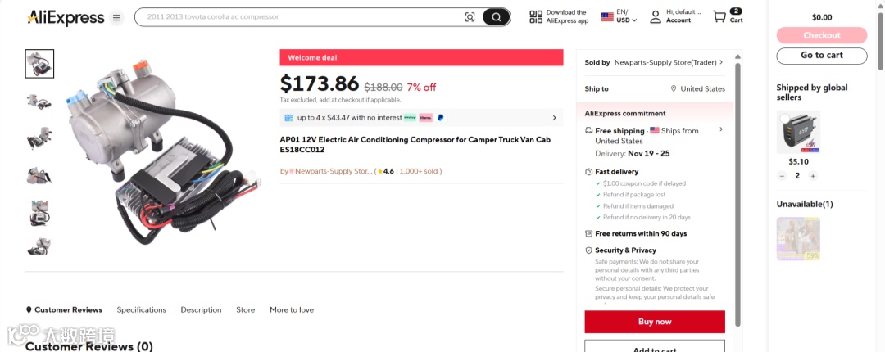
Task: Open the shopping cart icon
Action: tap(719, 17)
